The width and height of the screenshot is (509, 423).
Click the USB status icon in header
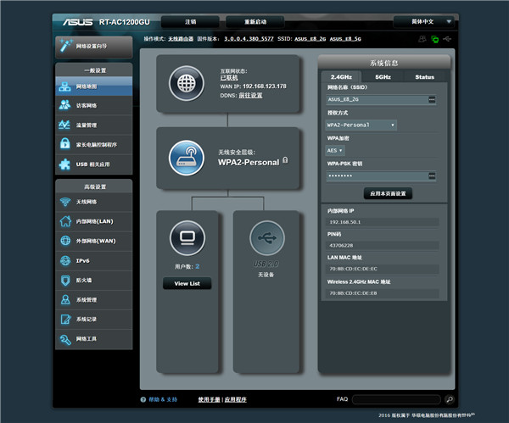447,39
